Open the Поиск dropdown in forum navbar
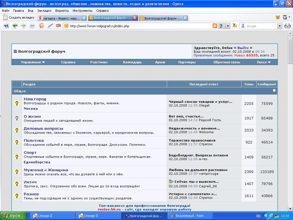Screen dimensions: 293x220 [x=264, y=62]
